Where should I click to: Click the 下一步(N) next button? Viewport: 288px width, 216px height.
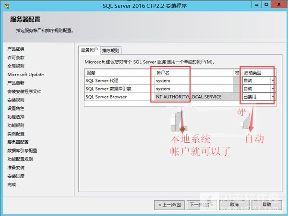click(202, 205)
